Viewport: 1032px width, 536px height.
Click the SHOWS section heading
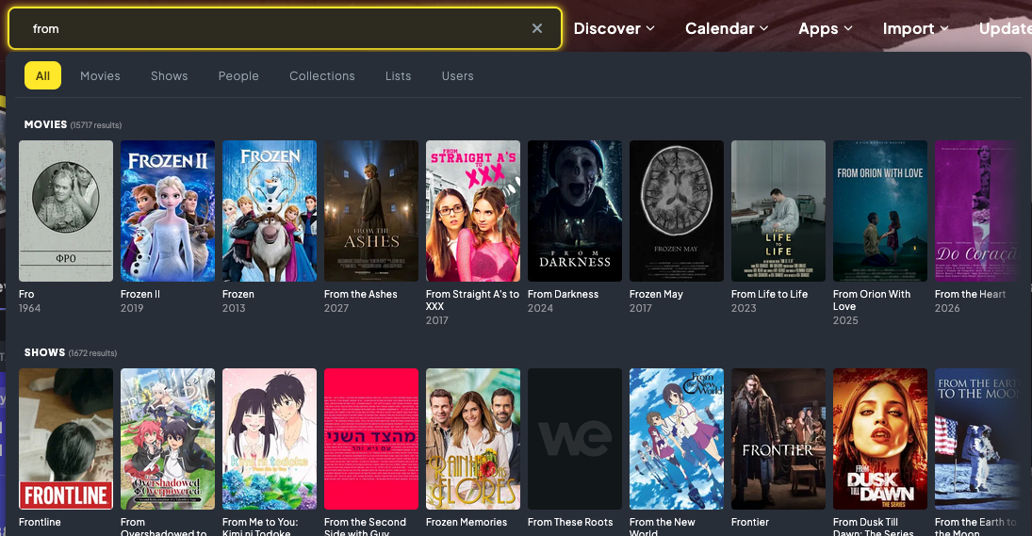click(x=44, y=352)
